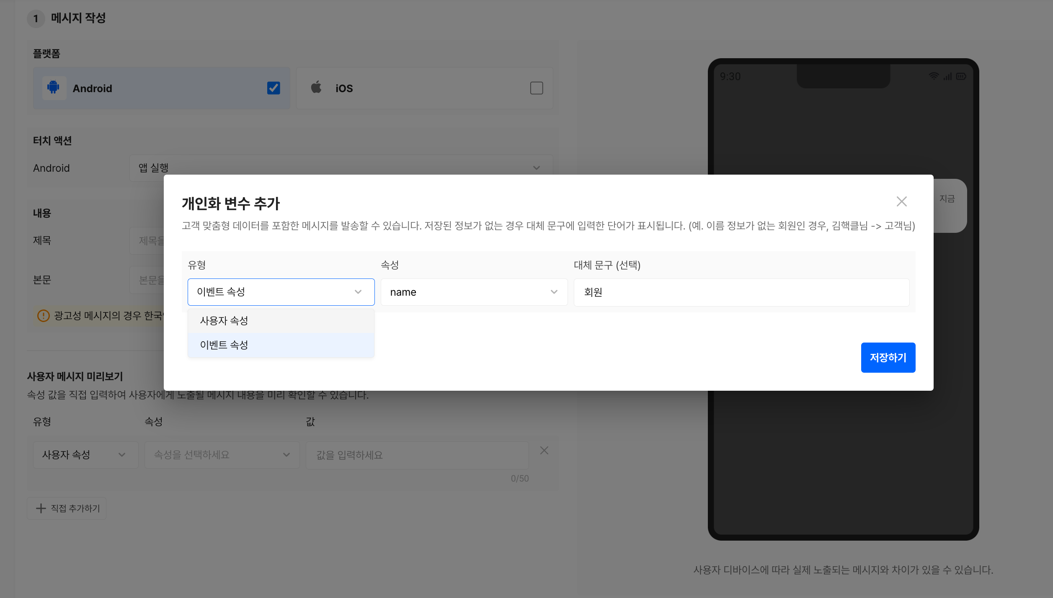Click the 지금 notification timestamp
The image size is (1053, 598).
947,199
